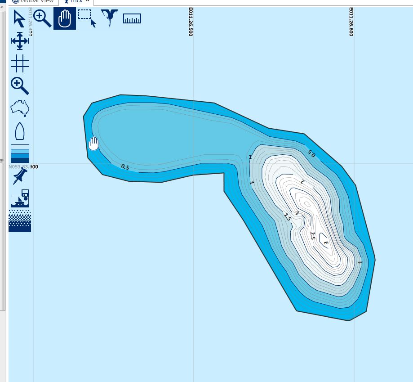Screen dimensions: 413x382
Task: Click the four-way move arrows icon
Action: (x=20, y=41)
